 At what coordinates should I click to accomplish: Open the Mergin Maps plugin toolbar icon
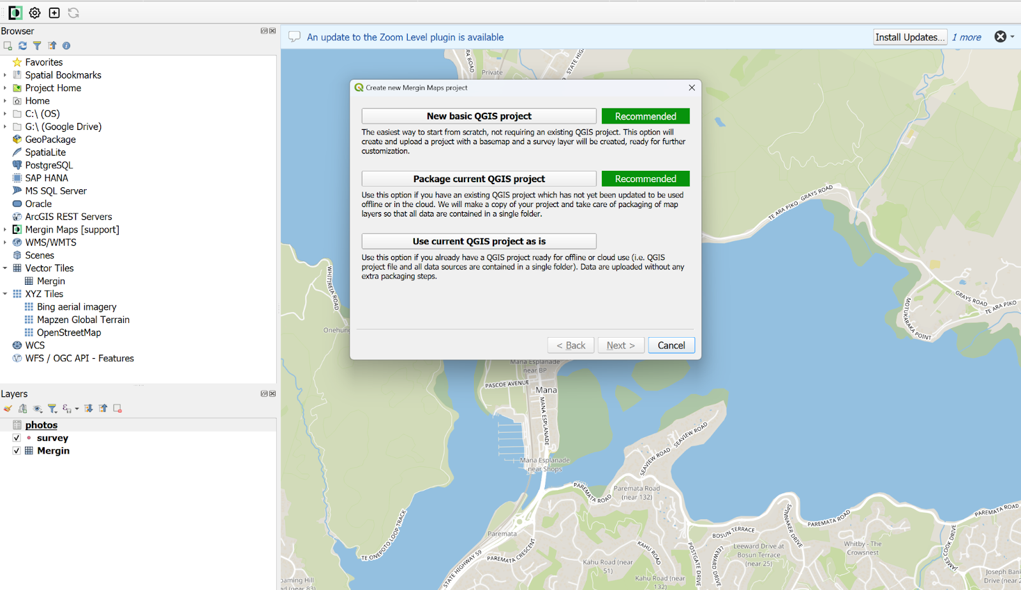point(15,13)
